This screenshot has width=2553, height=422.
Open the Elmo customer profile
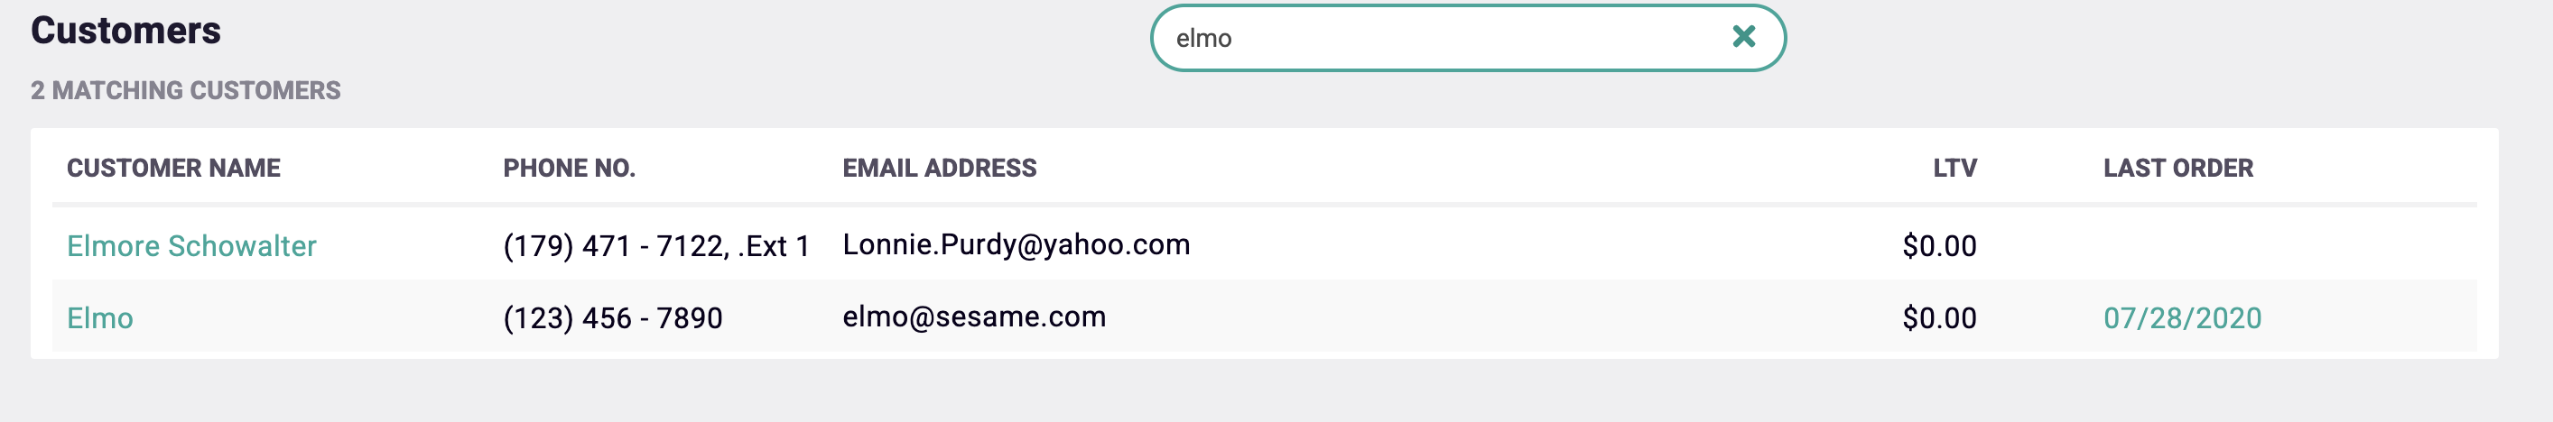click(x=100, y=318)
